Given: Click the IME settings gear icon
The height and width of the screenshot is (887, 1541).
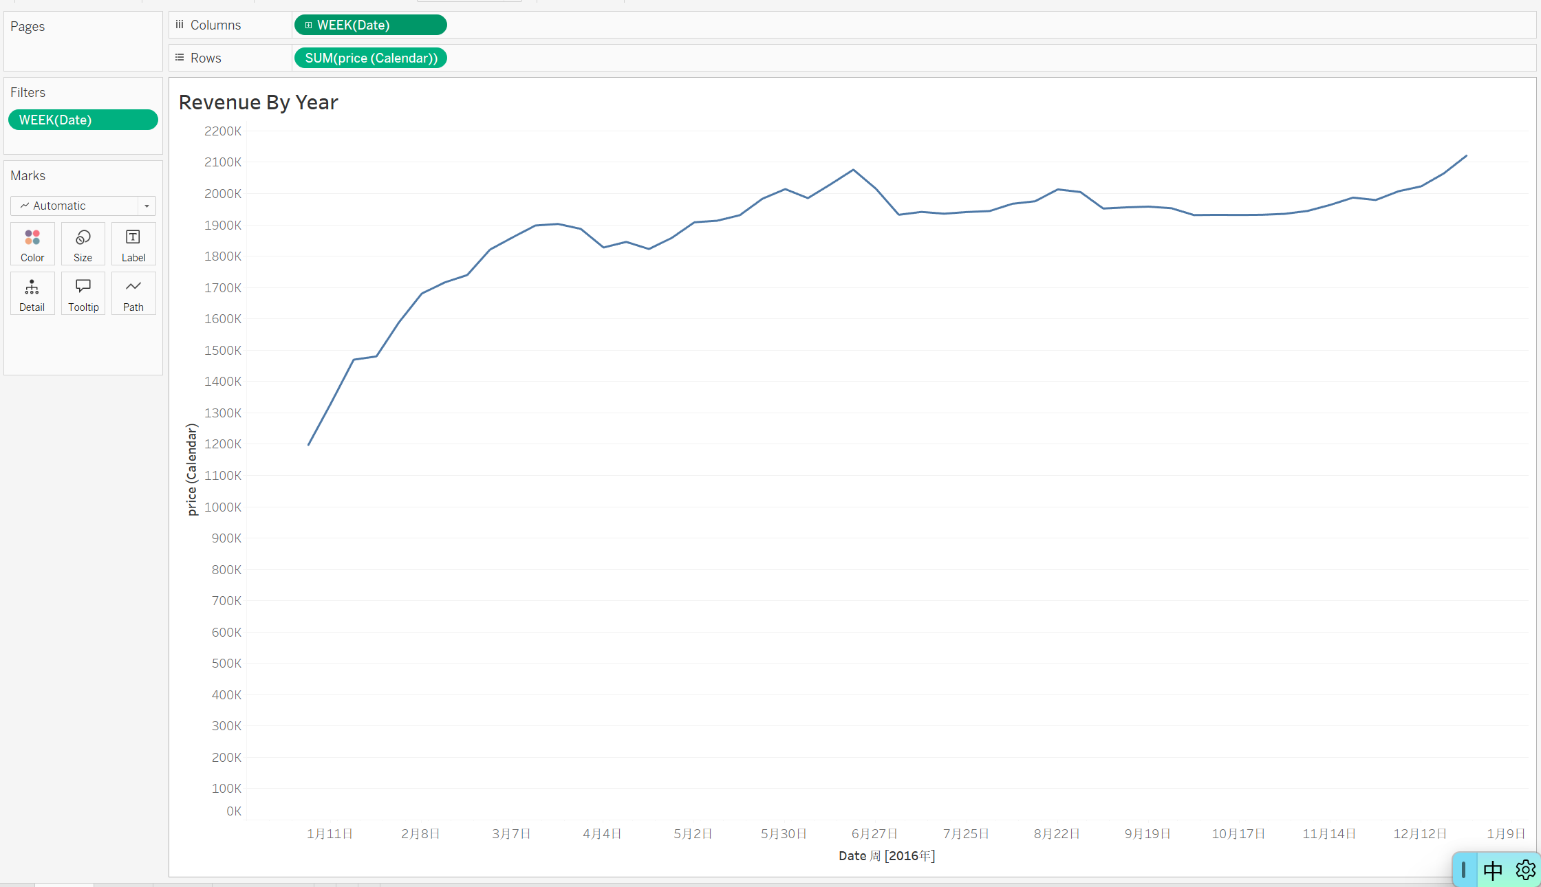Looking at the screenshot, I should [x=1525, y=870].
